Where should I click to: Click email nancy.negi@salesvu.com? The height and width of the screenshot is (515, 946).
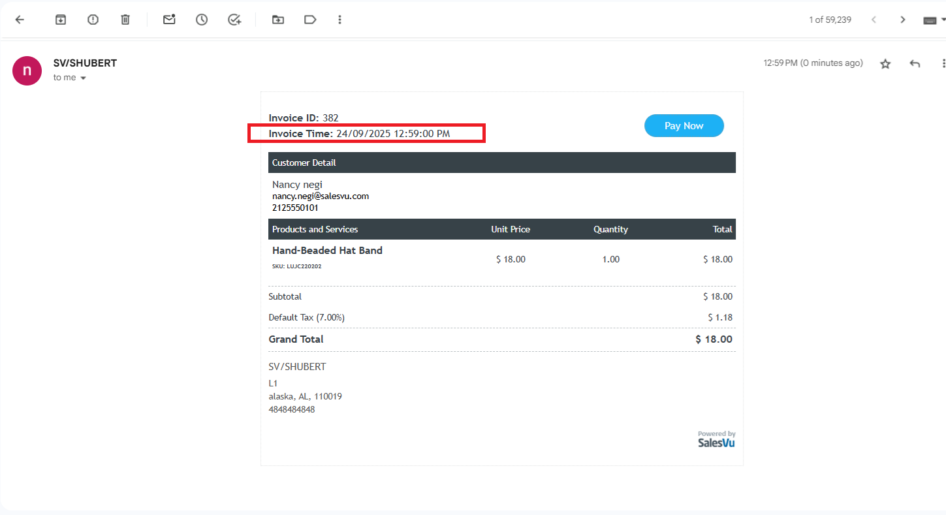pyautogui.click(x=321, y=196)
